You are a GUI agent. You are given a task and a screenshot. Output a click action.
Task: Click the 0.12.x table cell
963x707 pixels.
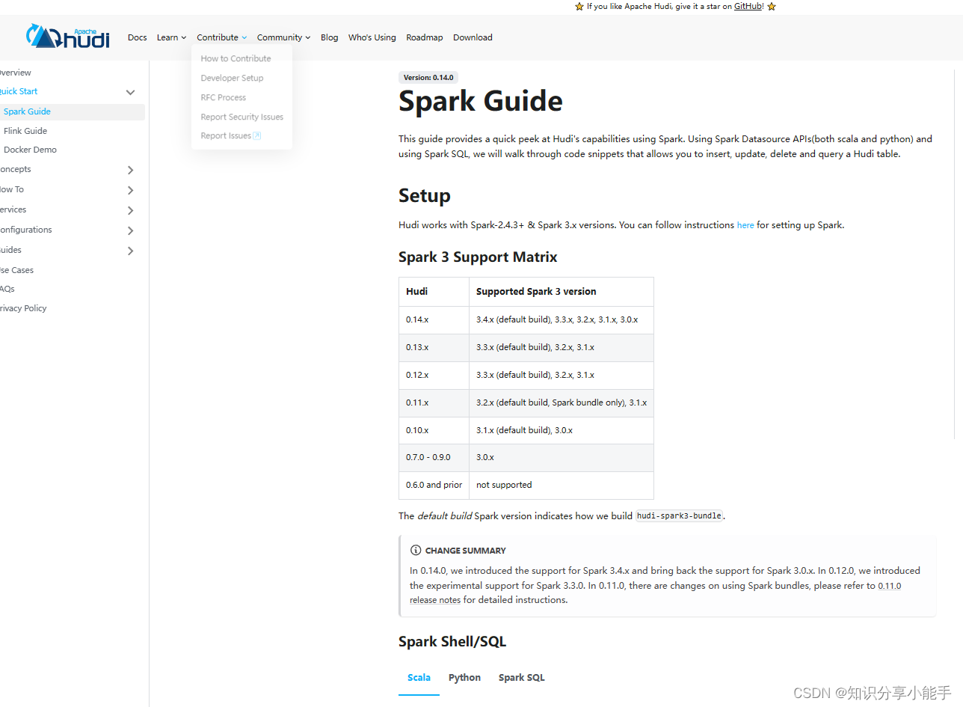pyautogui.click(x=434, y=375)
